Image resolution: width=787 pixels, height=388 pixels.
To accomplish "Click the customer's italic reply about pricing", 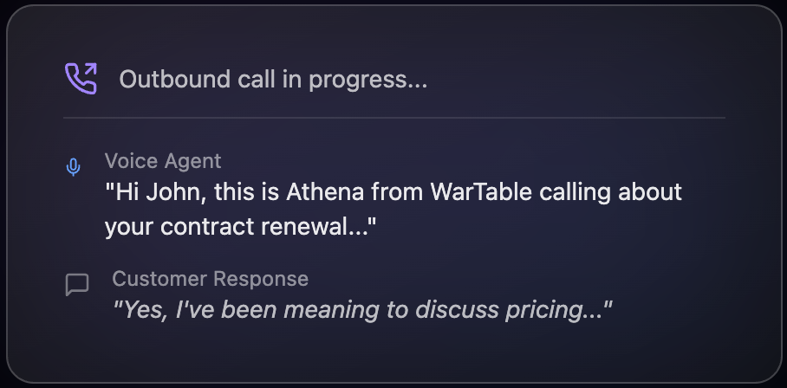I will [x=364, y=309].
